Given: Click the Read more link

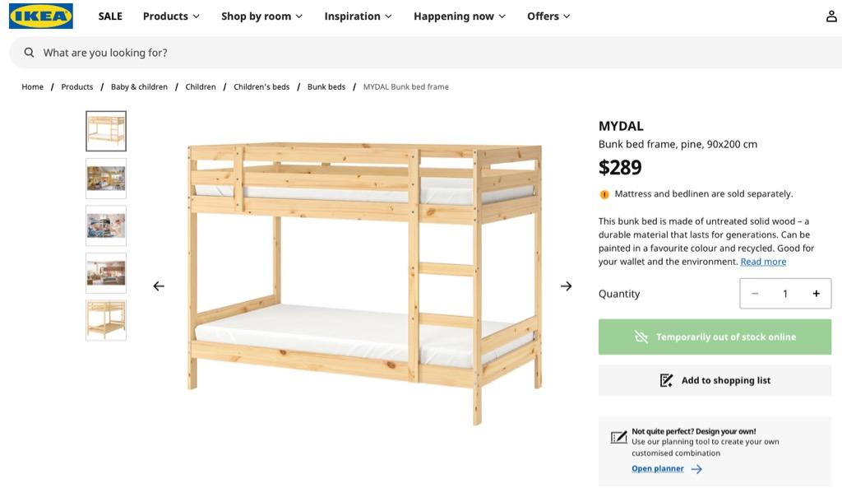Looking at the screenshot, I should tap(763, 261).
